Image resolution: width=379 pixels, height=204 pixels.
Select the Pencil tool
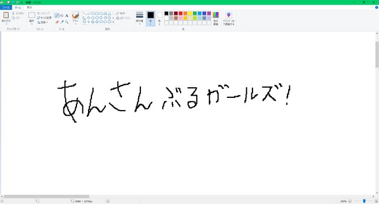[57, 16]
